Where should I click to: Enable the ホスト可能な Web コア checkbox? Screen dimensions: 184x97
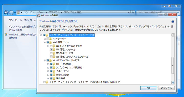(44, 82)
